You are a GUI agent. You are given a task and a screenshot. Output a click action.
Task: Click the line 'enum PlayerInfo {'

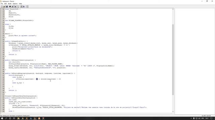[x=13, y=9]
